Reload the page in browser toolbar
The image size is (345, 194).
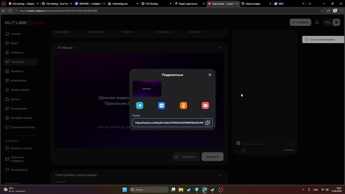pos(10,11)
